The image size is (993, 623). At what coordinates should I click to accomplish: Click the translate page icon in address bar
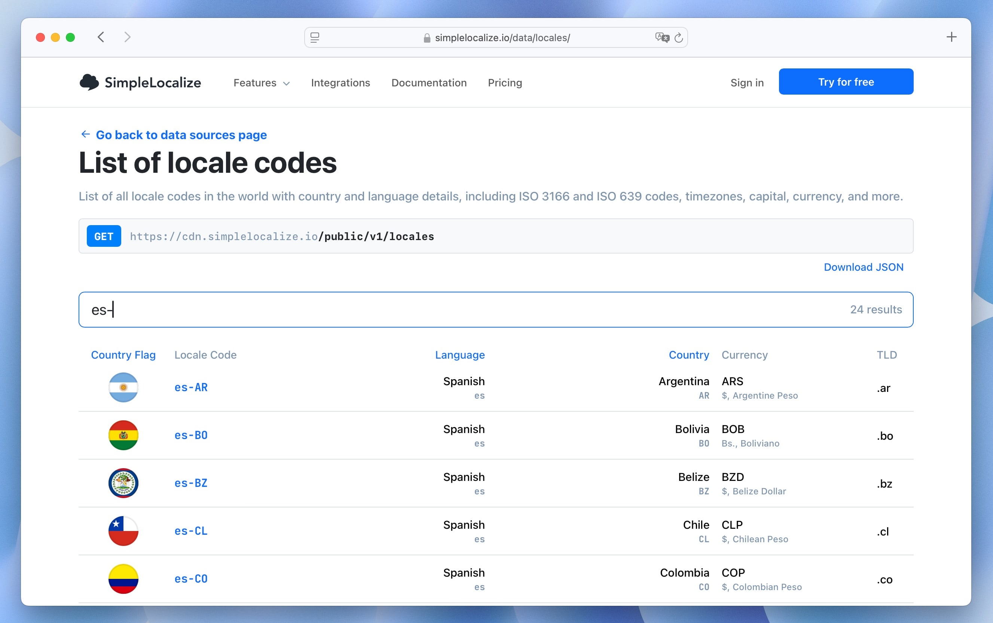[662, 37]
